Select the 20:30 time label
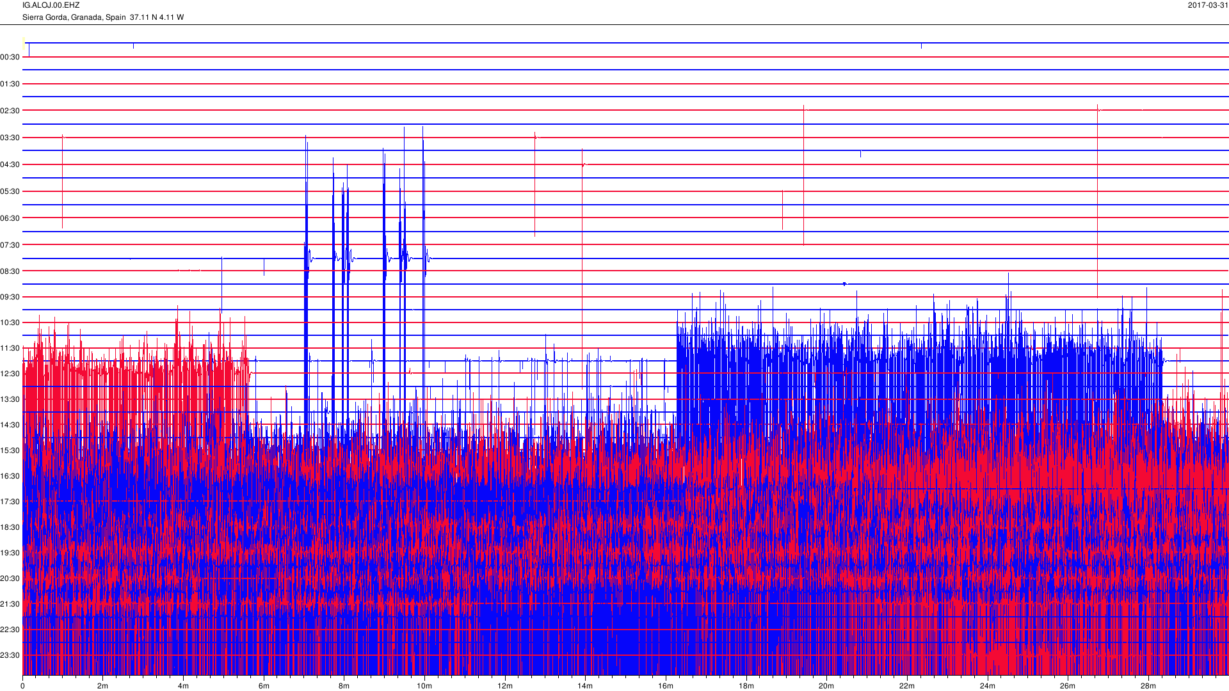 point(10,578)
